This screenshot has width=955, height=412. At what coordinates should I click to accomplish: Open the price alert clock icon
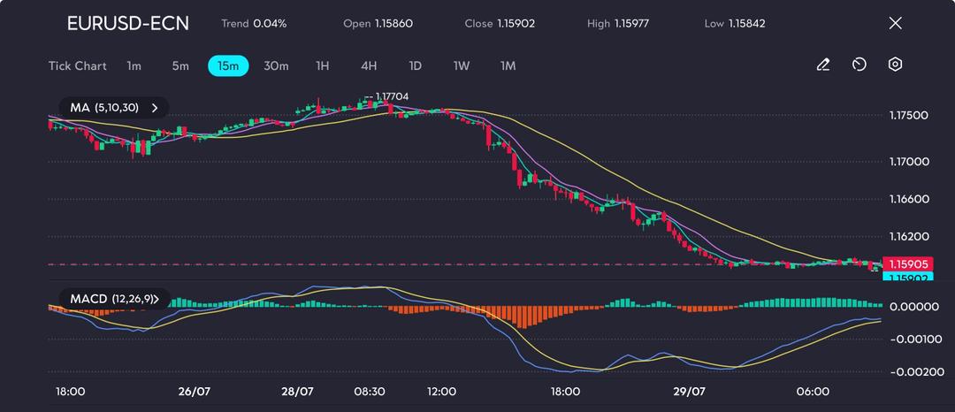(x=859, y=65)
